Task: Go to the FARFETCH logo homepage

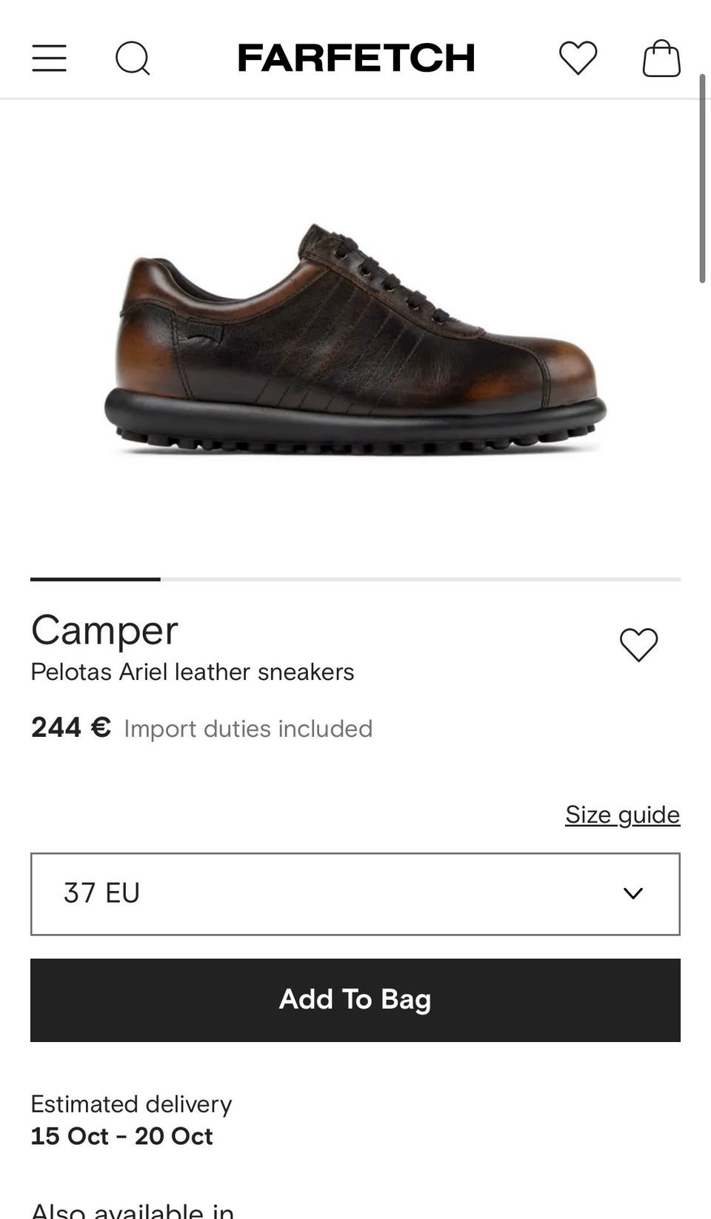Action: tap(355, 58)
